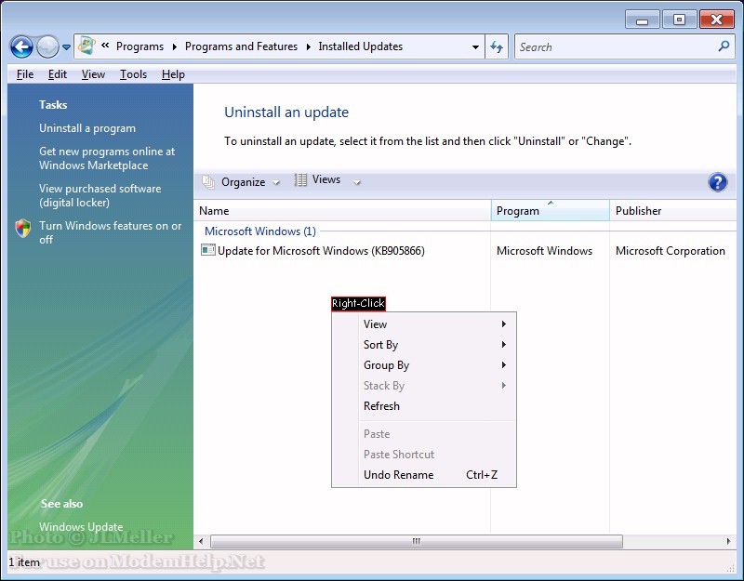Screen dimensions: 744x581
Task: Click the Organize toolbar icon
Action: click(x=208, y=181)
